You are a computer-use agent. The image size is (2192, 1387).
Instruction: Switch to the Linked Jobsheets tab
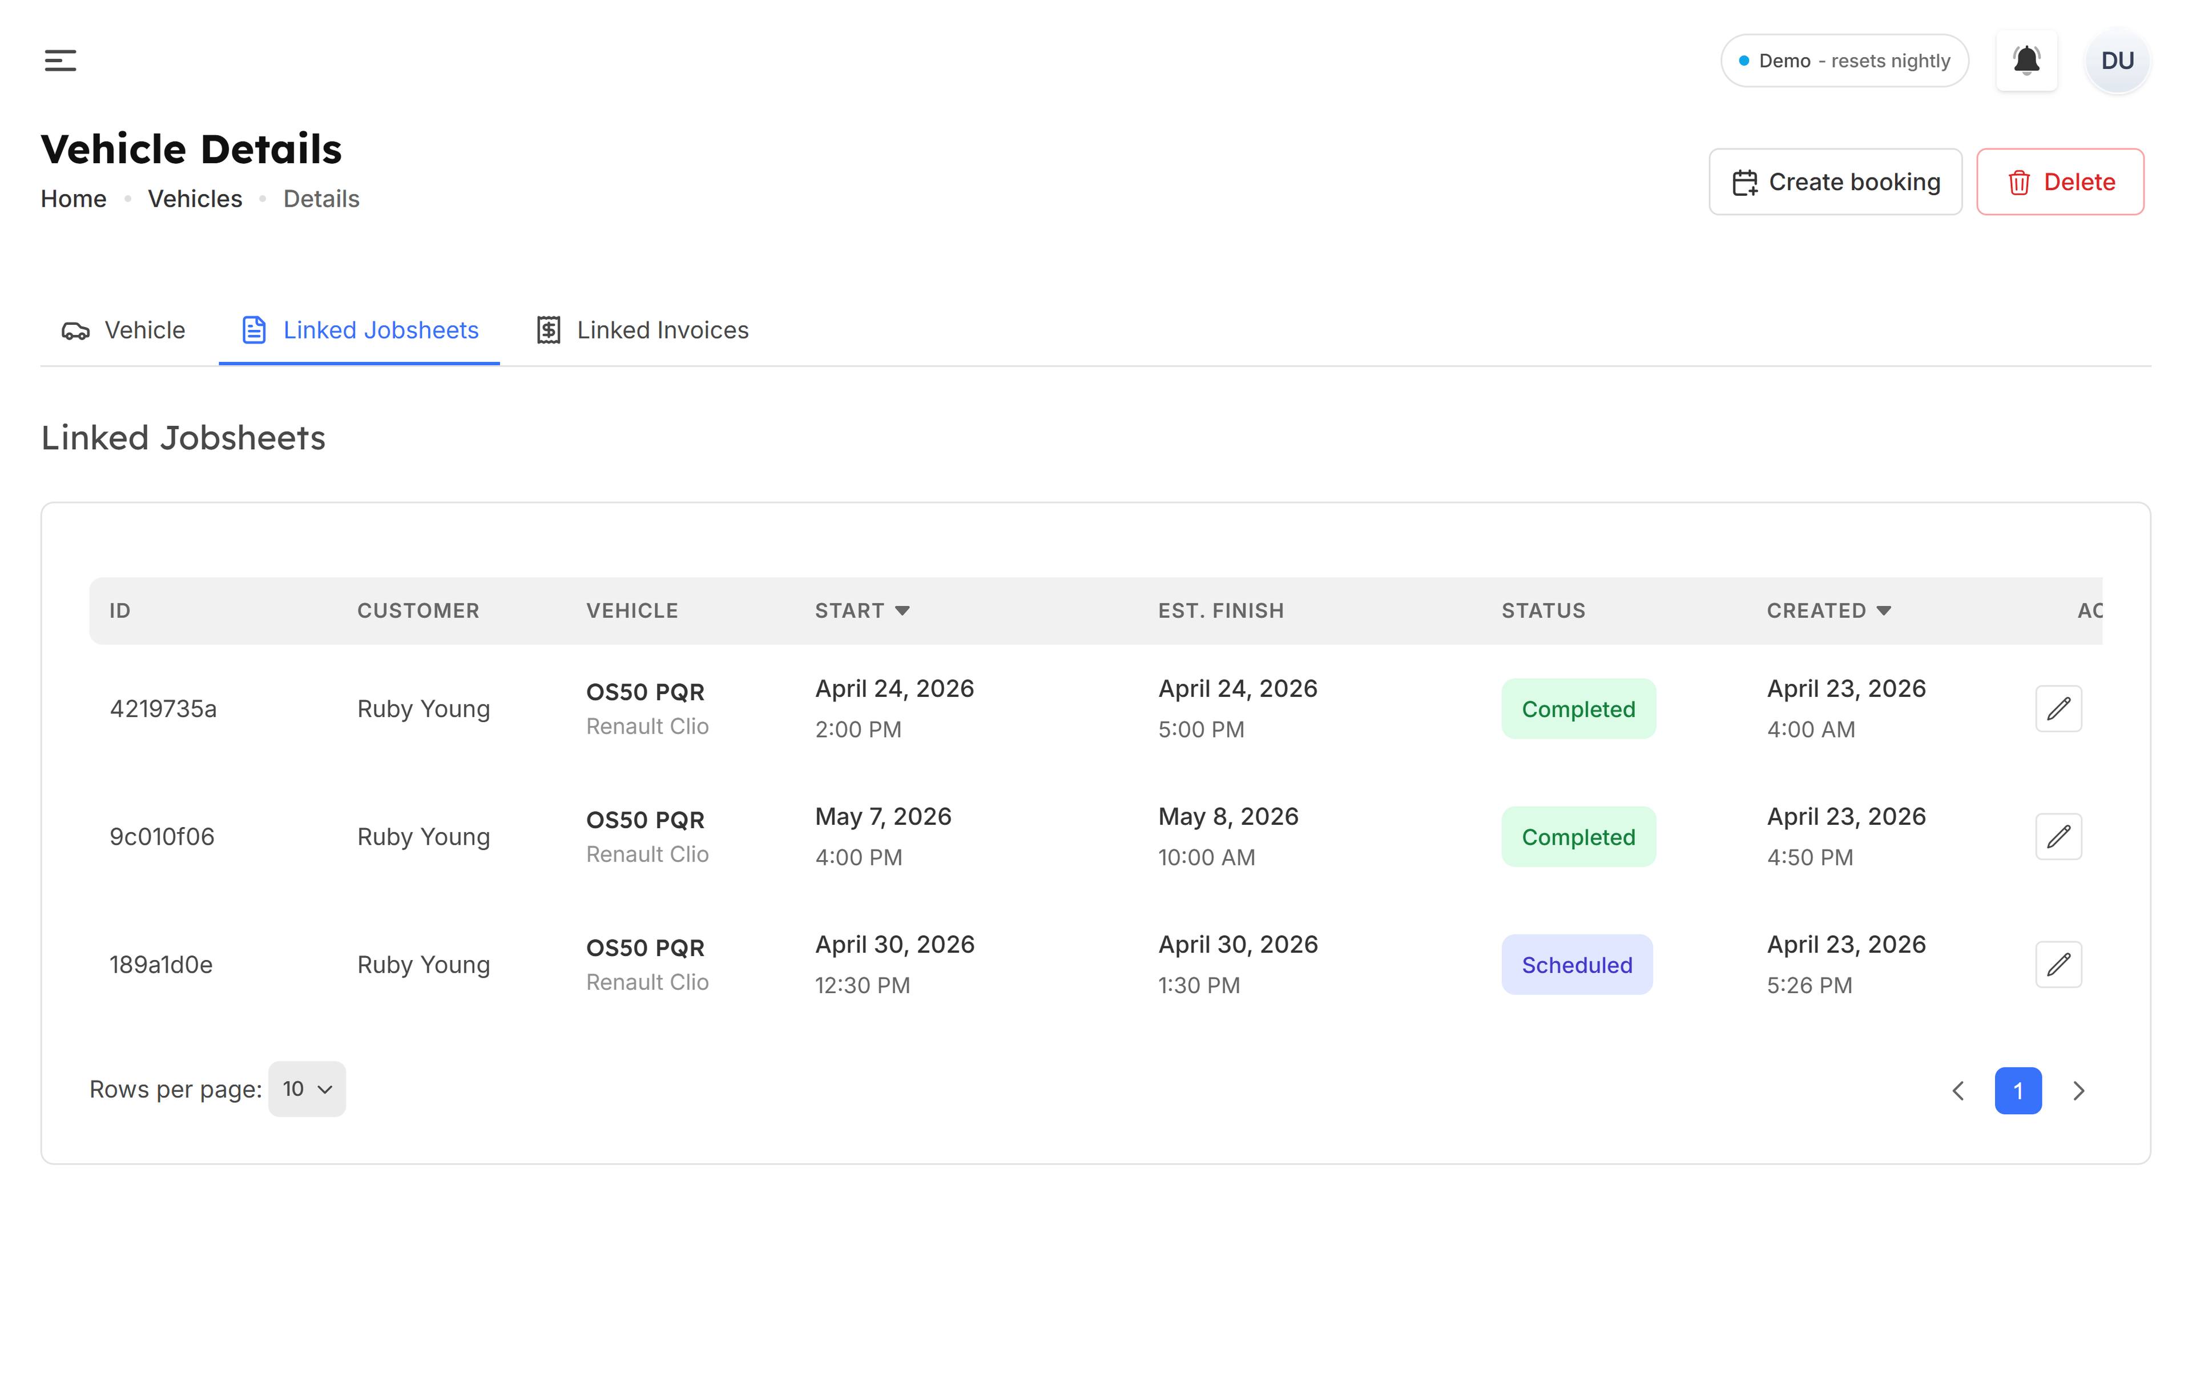pos(360,330)
